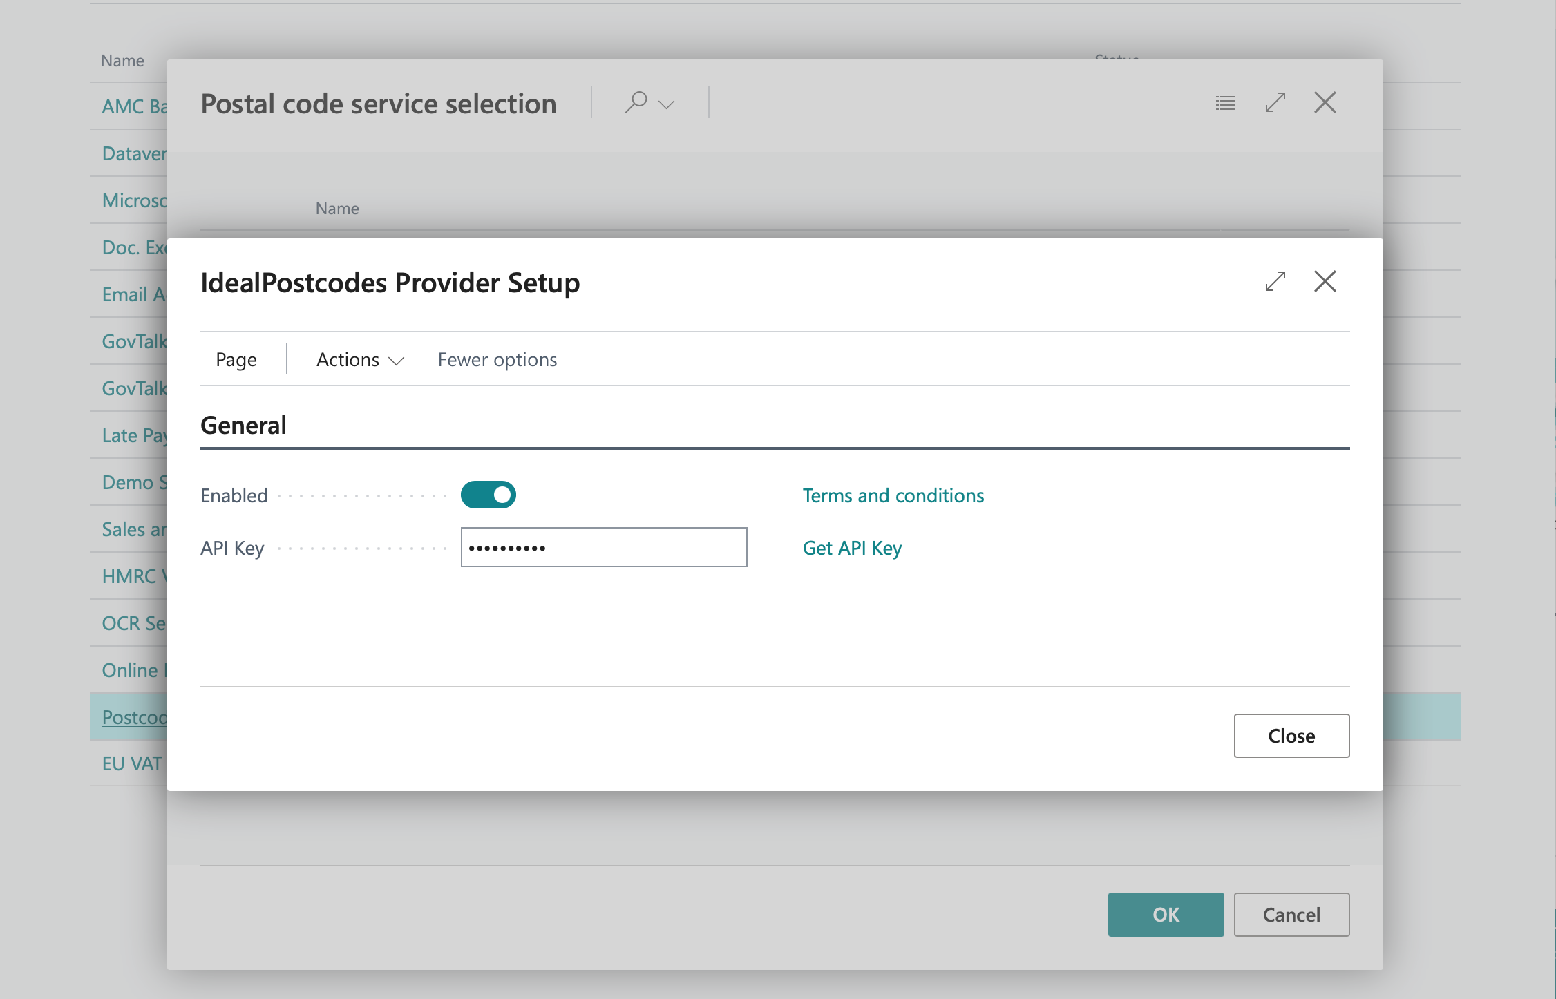Close the IdealPostcodes Provider Setup dialog
1556x999 pixels.
(1325, 281)
